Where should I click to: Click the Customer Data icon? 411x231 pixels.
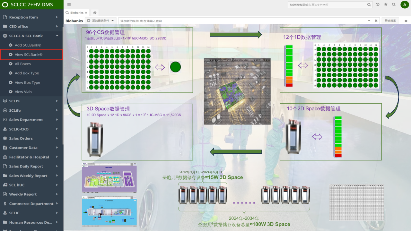coord(5,148)
